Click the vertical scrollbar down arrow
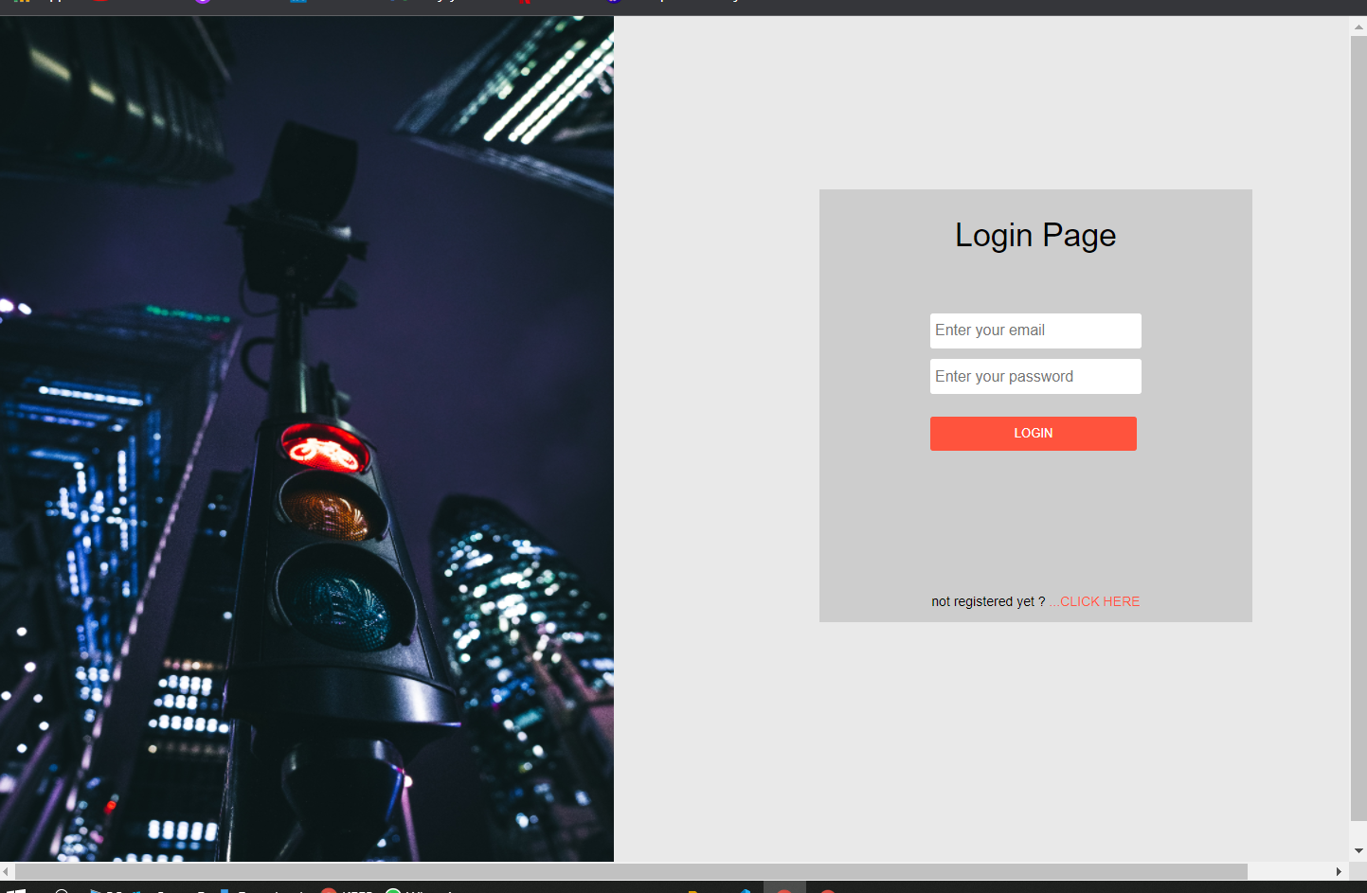Screen dimensions: 1367x893 click(x=1358, y=850)
